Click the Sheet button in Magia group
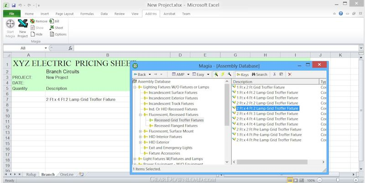The height and width of the screenshot is (183, 365). [56, 28]
